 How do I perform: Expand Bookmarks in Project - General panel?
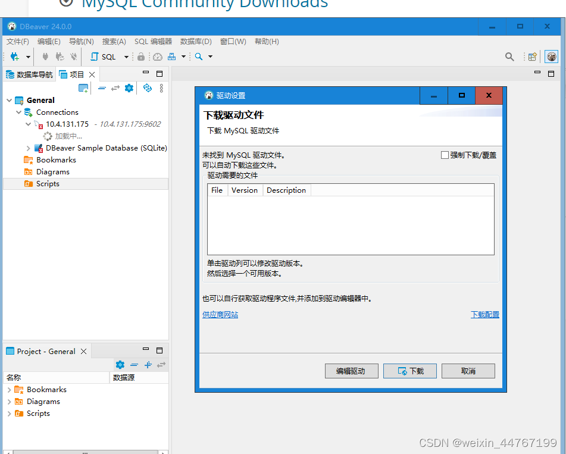9,390
